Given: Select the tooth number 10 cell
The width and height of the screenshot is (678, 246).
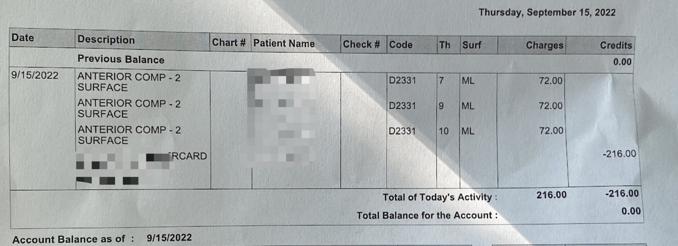Looking at the screenshot, I should [444, 131].
